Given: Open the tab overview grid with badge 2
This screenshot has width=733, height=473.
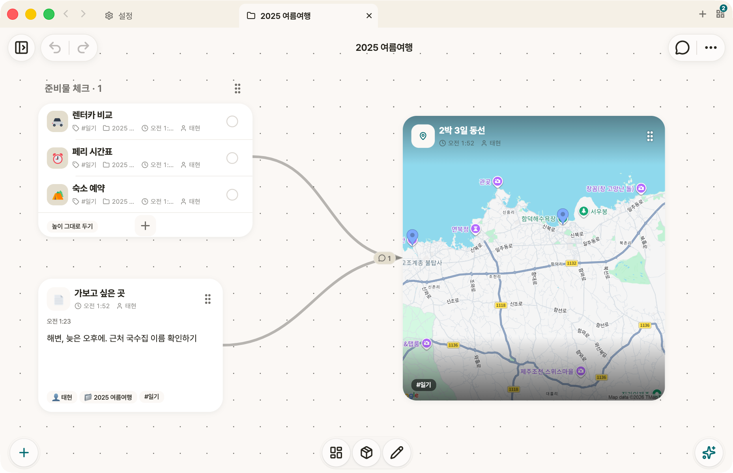Looking at the screenshot, I should (720, 13).
